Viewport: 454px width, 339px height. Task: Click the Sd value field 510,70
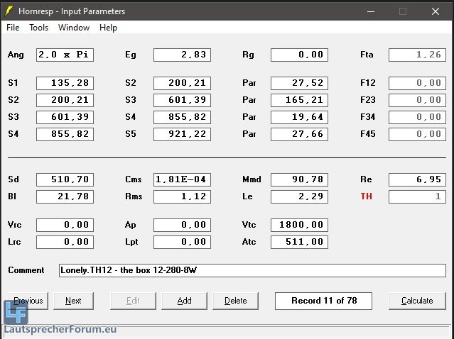pos(65,179)
